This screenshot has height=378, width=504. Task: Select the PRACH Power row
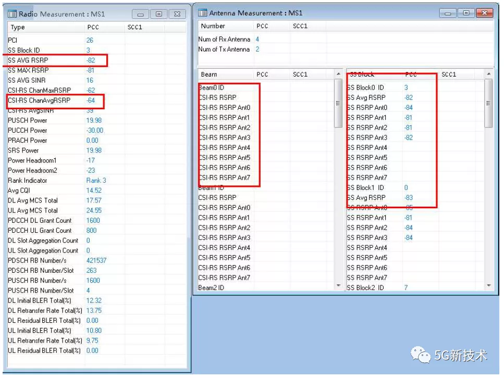tap(96, 141)
